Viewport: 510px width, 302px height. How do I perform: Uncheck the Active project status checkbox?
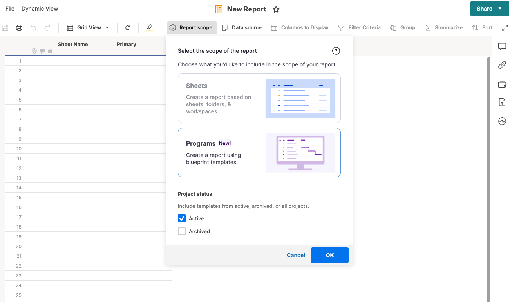point(181,218)
